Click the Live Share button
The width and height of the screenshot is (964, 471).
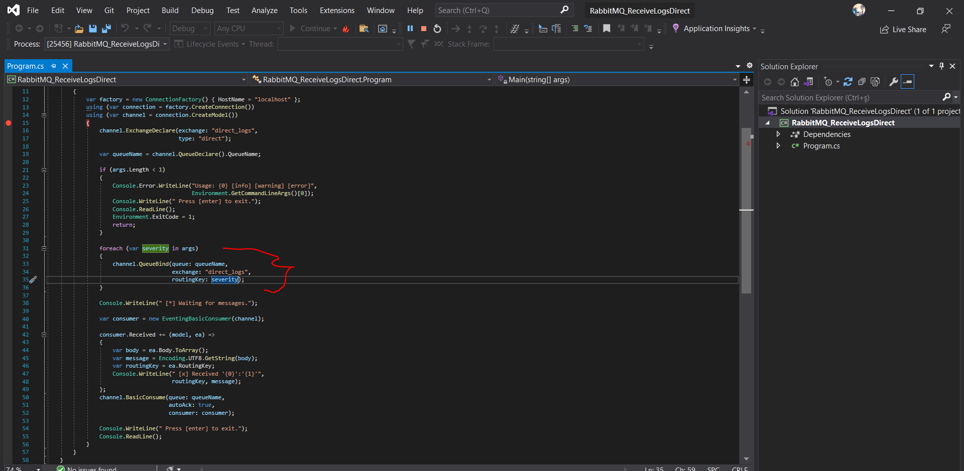pyautogui.click(x=903, y=30)
